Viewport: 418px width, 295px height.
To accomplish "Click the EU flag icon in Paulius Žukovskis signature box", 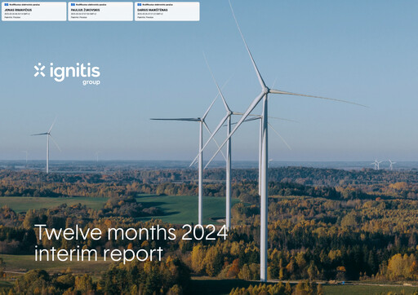I will tap(73, 5).
